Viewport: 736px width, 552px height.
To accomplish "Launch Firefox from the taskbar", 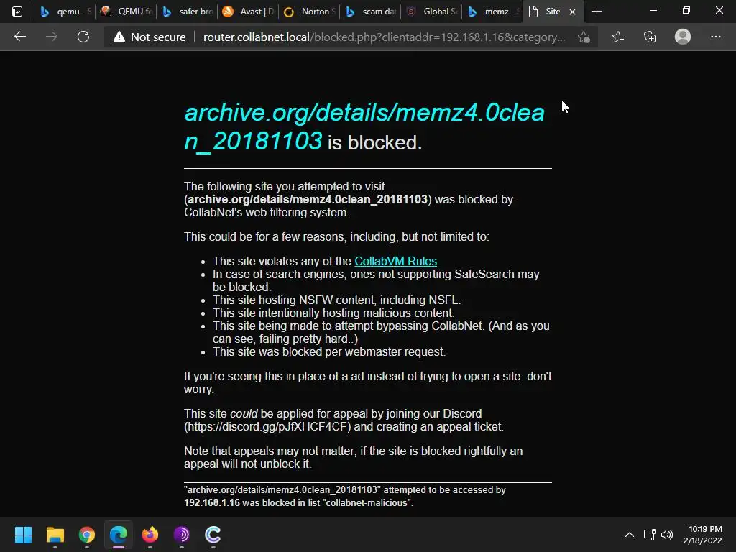I will click(x=150, y=535).
